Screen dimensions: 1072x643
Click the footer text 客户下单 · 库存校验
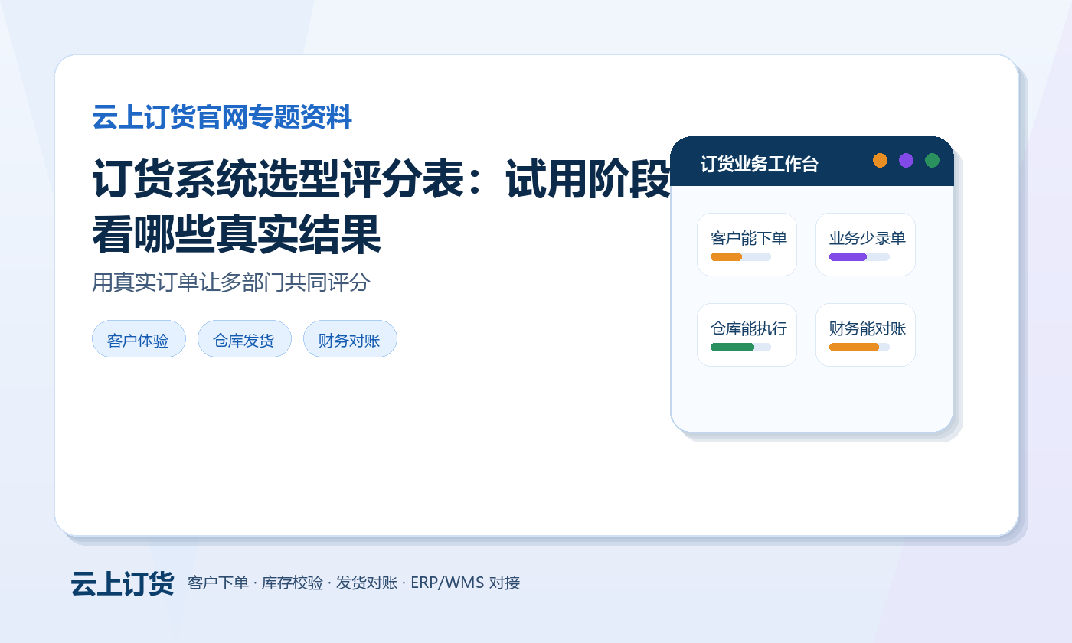tap(255, 583)
